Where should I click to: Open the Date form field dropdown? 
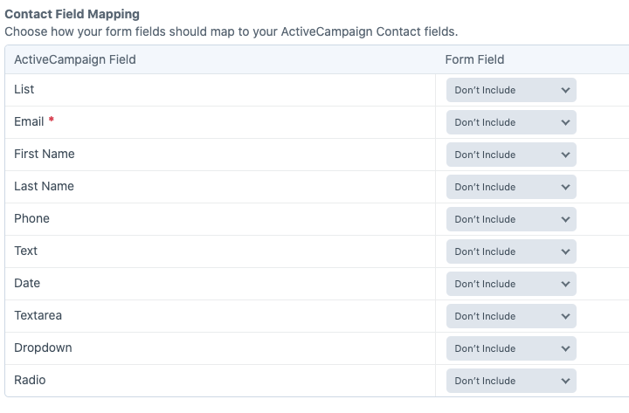tap(511, 284)
